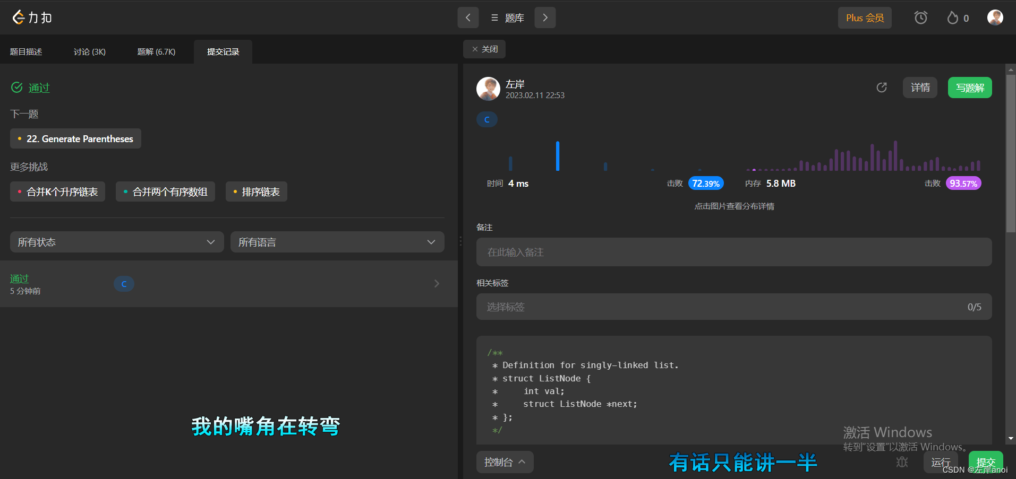Open the 选择标签 tag selector
The height and width of the screenshot is (479, 1016).
(734, 307)
